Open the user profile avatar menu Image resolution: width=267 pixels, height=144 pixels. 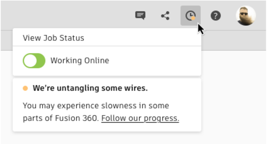[x=246, y=16]
